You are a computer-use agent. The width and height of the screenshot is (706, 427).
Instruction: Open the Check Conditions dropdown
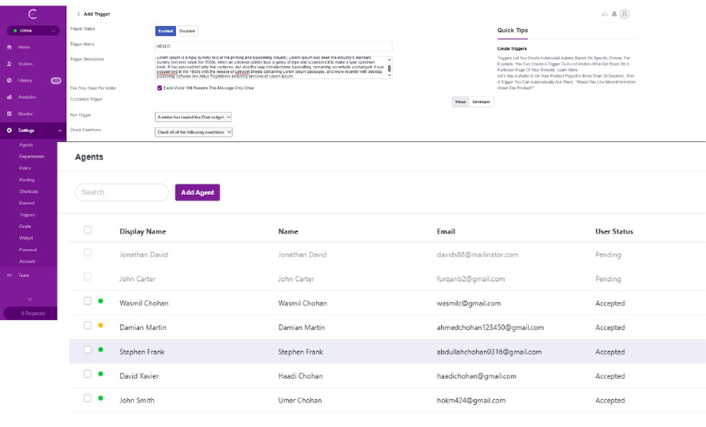coord(194,132)
